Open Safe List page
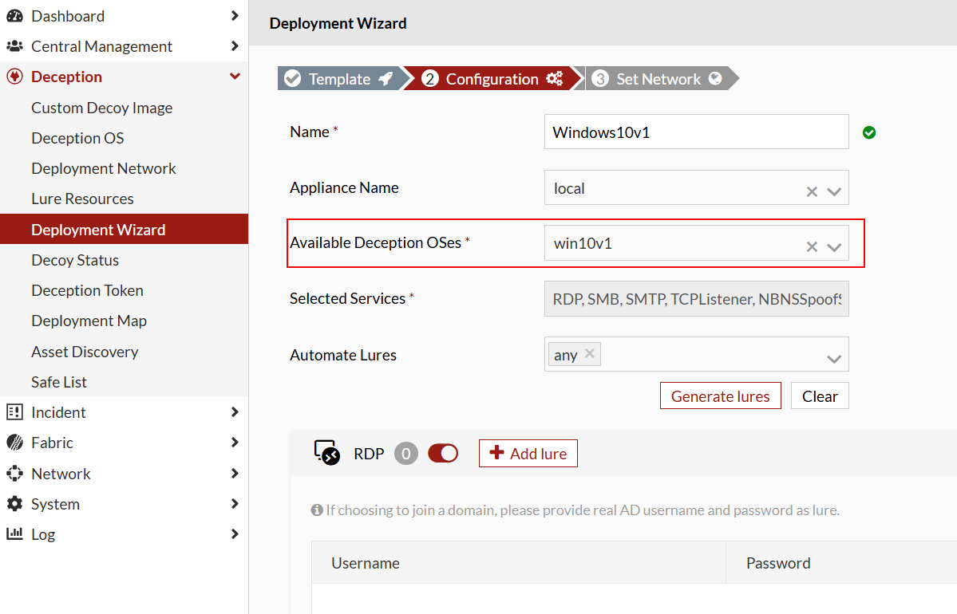The height and width of the screenshot is (614, 957). point(59,382)
